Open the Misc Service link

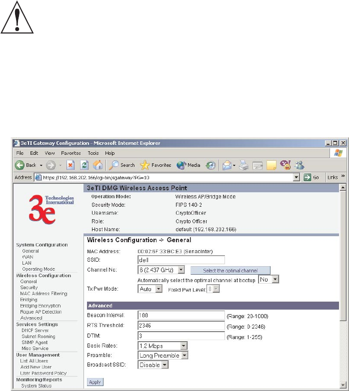click(x=35, y=349)
